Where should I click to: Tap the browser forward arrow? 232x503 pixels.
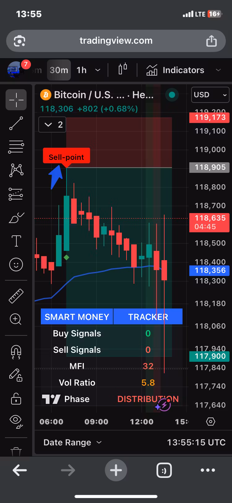coord(68,470)
